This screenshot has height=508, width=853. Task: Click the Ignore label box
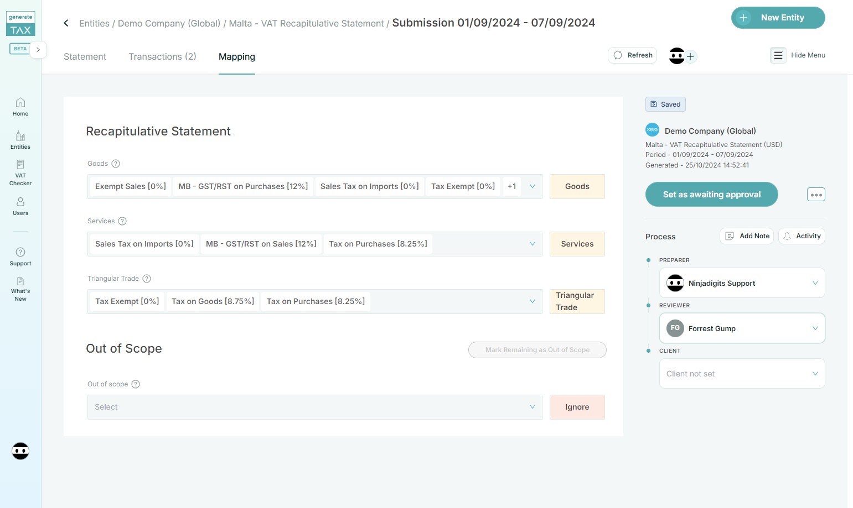point(577,407)
